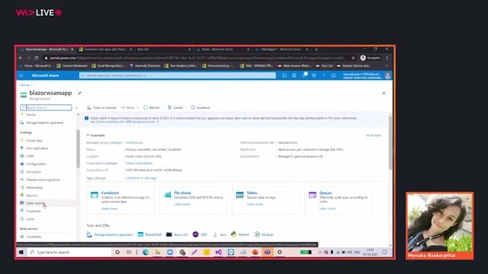The image size is (488, 274).
Task: Open Access keys in the sidebar
Action: pos(34,140)
